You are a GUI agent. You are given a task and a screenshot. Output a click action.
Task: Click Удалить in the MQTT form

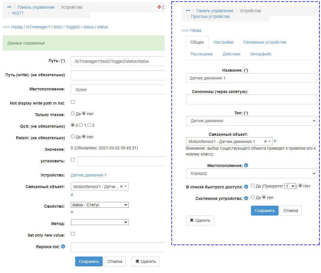click(x=145, y=261)
